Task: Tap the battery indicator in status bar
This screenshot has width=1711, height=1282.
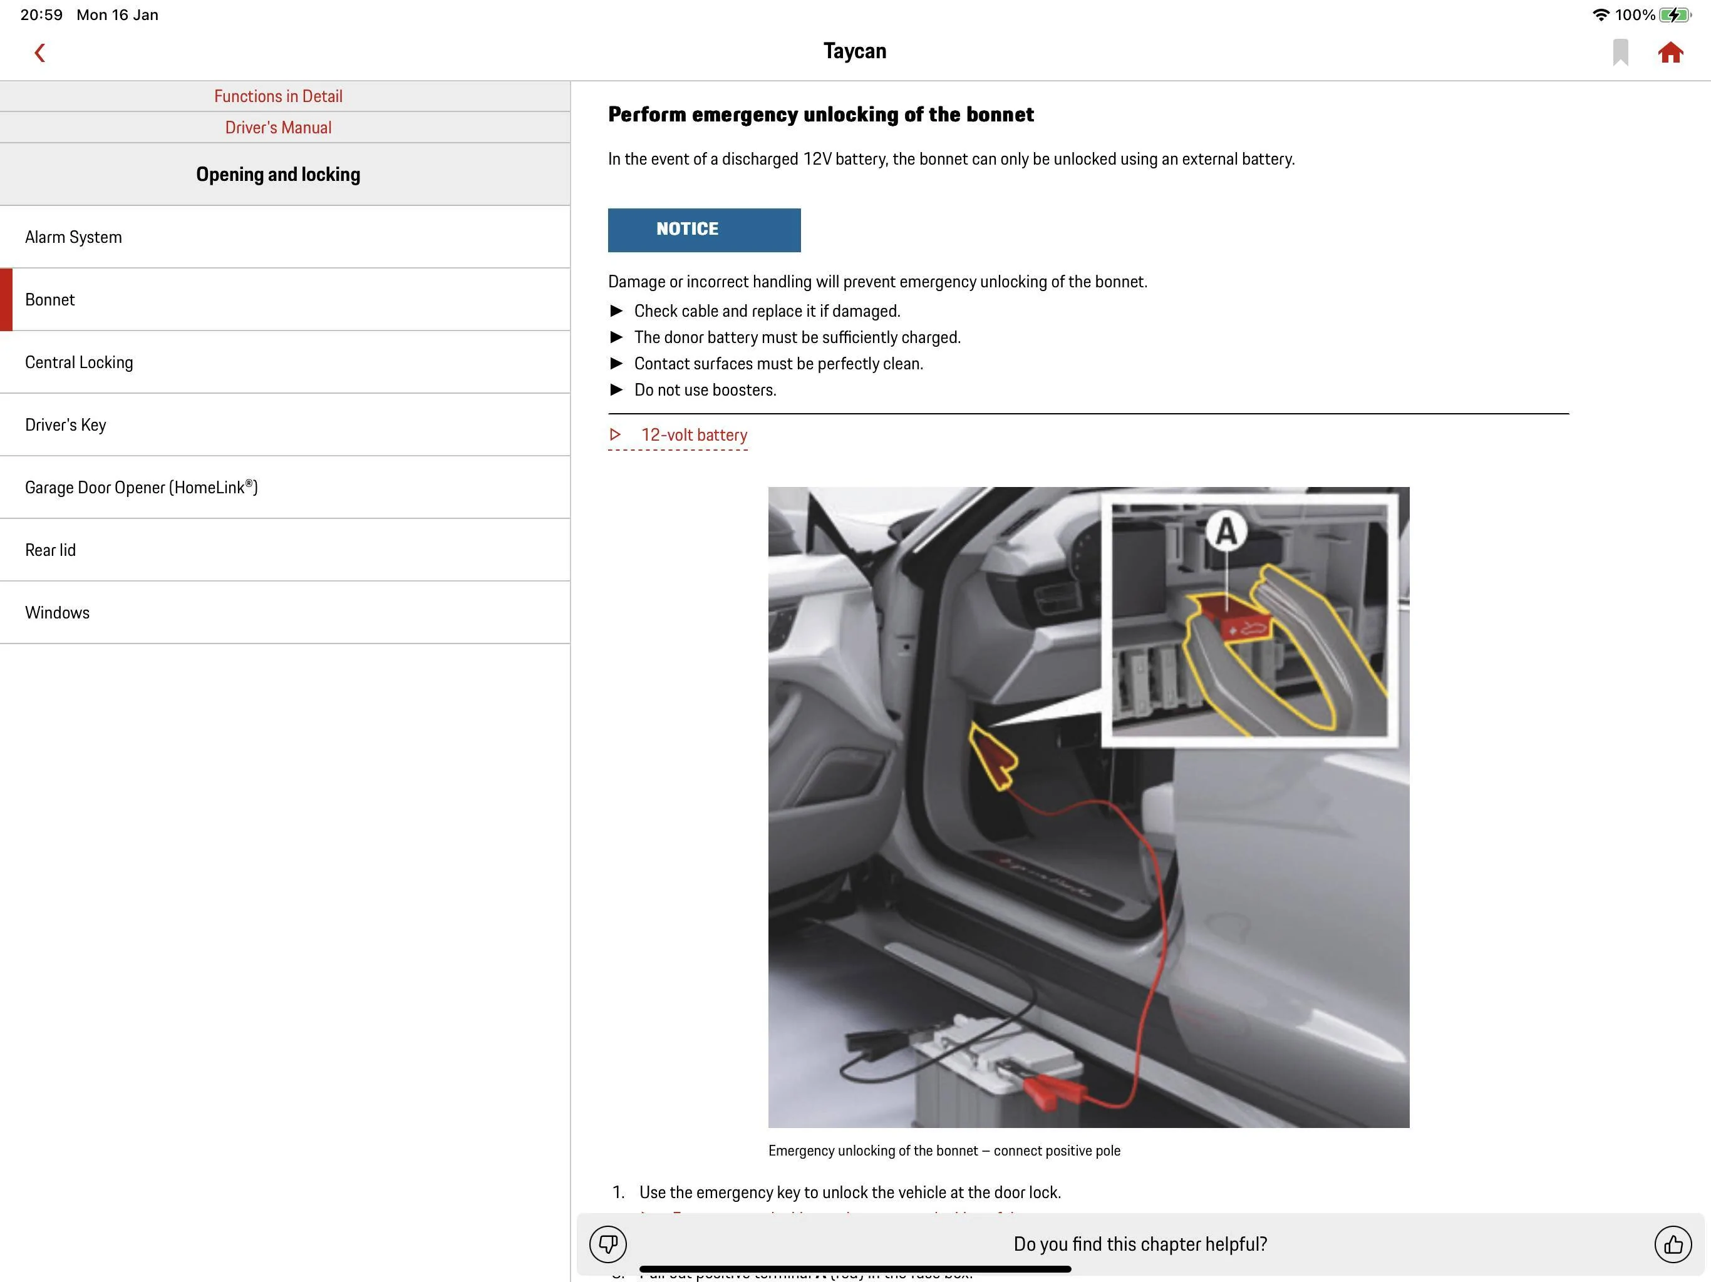Action: 1675,14
